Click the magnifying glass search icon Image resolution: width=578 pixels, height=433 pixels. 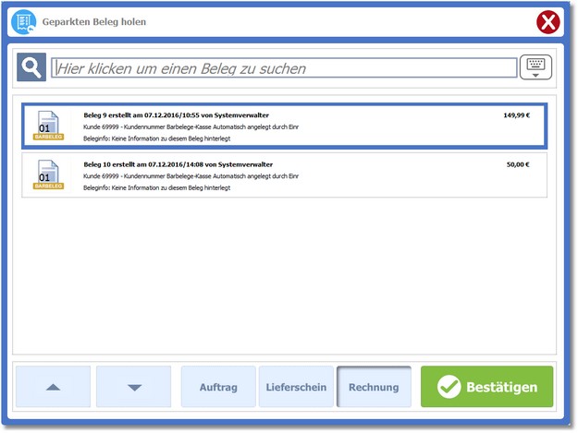[31, 67]
